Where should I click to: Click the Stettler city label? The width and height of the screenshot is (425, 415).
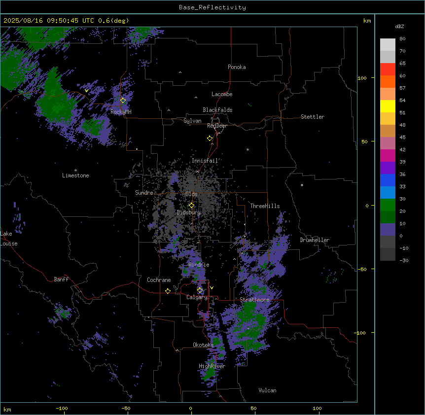(313, 117)
